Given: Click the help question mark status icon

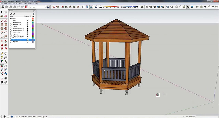Looking at the screenshot, I should pos(12,117).
